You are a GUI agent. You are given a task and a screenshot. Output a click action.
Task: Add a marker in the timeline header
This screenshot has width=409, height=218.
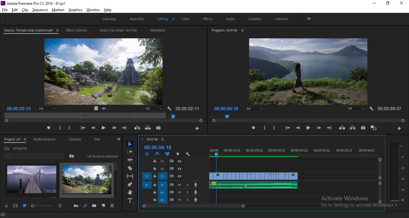pyautogui.click(x=178, y=154)
